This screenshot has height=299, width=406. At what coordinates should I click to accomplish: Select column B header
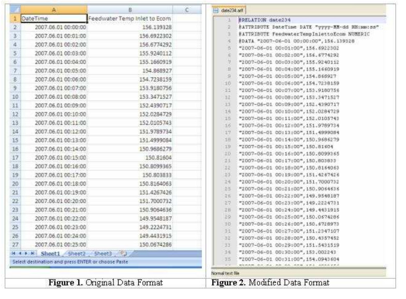coord(129,10)
